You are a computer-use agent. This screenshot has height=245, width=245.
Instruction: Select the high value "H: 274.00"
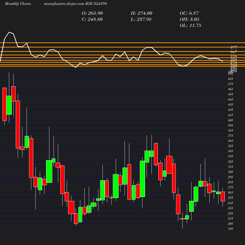pyautogui.click(x=142, y=13)
